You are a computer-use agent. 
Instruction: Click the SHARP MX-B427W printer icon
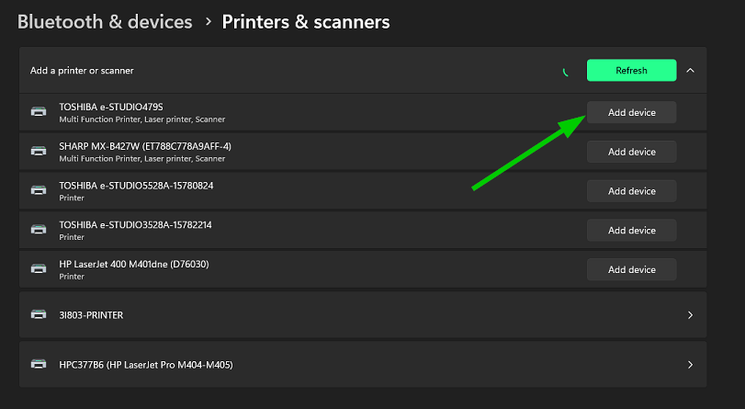[39, 152]
